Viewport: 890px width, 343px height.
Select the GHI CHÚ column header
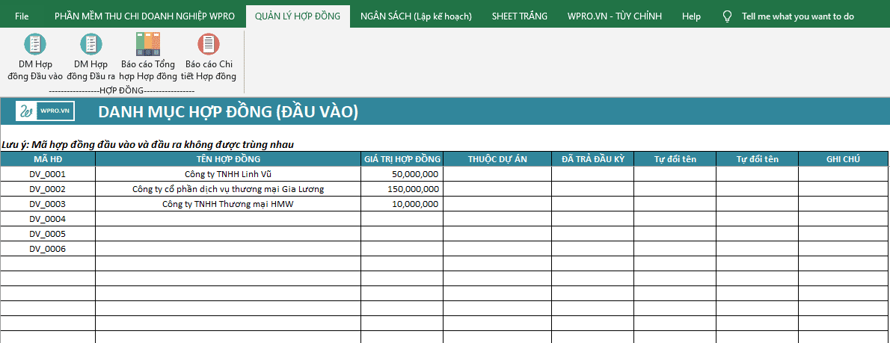(x=844, y=158)
